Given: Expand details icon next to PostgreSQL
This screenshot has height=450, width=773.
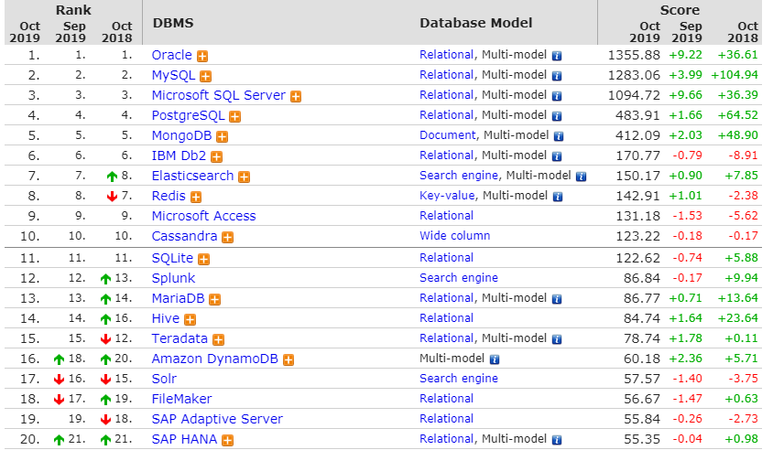Looking at the screenshot, I should coord(235,116).
